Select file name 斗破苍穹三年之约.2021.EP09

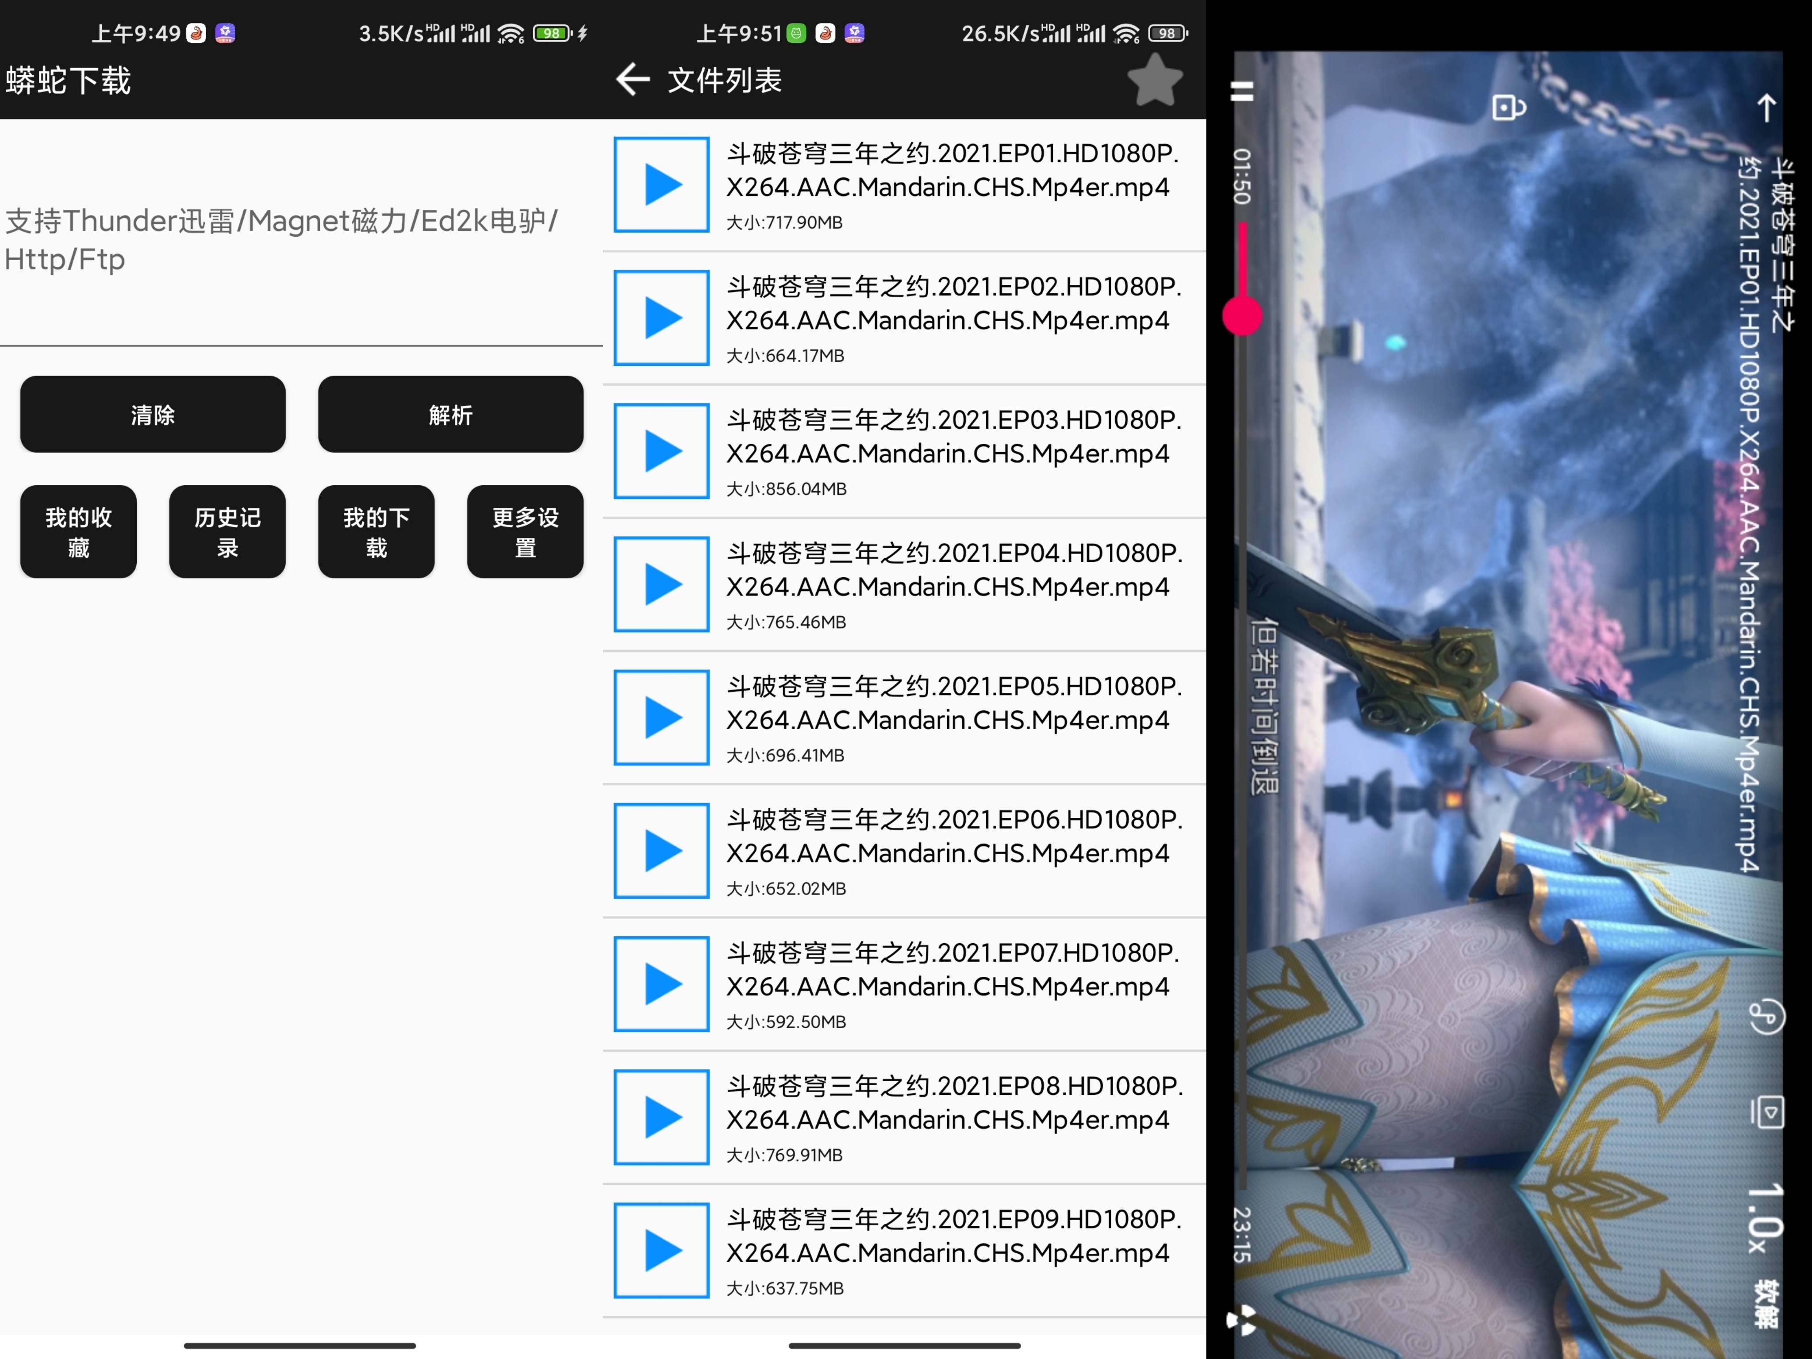point(953,1236)
